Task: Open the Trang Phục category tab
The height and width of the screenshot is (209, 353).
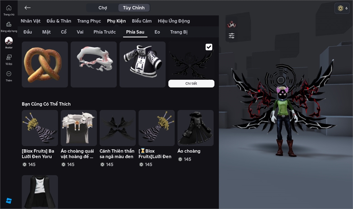Action: pos(89,21)
